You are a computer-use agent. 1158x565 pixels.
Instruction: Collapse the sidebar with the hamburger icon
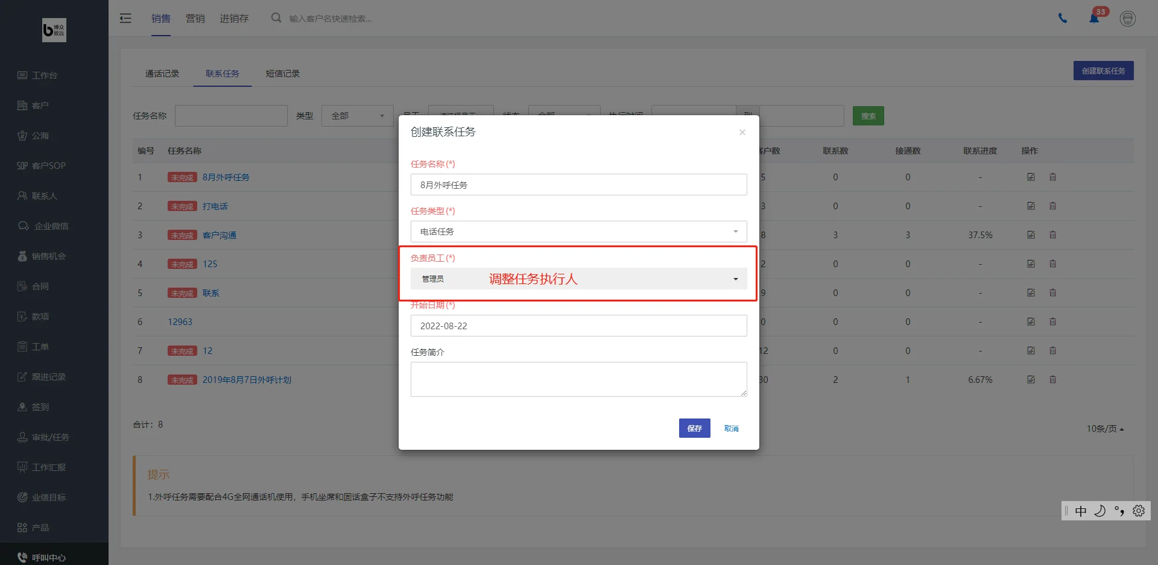coord(125,18)
